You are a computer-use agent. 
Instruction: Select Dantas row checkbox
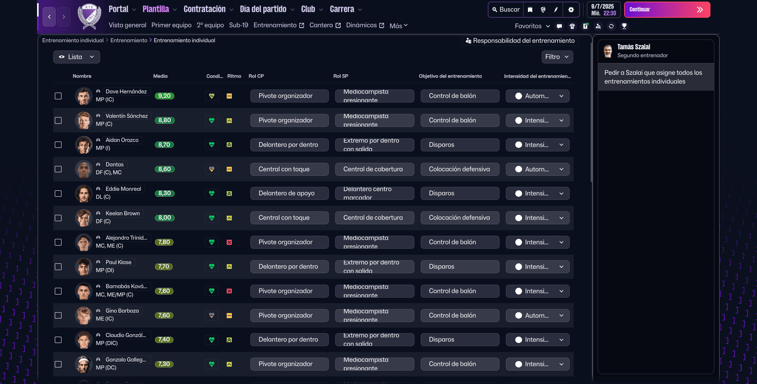pos(58,169)
